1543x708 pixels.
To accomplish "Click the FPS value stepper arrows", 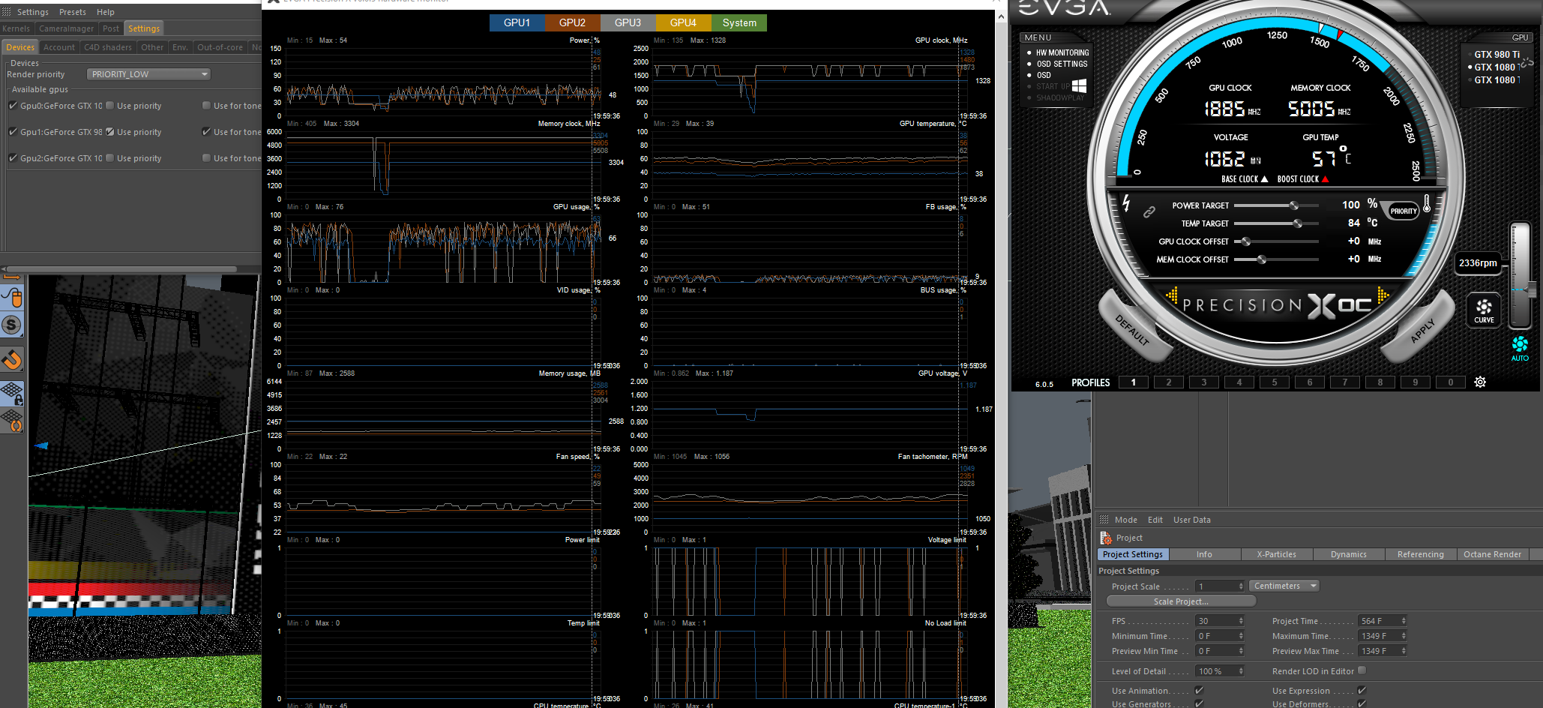I will click(1241, 621).
